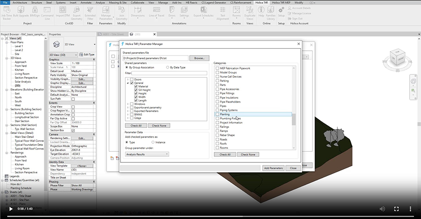This screenshot has width=421, height=219.
Task: Select the Join Geometry tool
Action: [x=121, y=13]
